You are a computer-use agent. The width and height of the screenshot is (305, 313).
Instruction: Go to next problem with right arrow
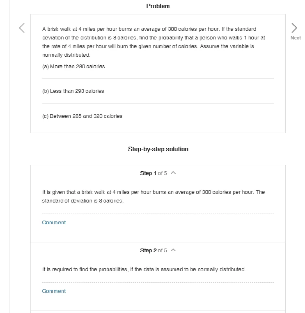294,28
